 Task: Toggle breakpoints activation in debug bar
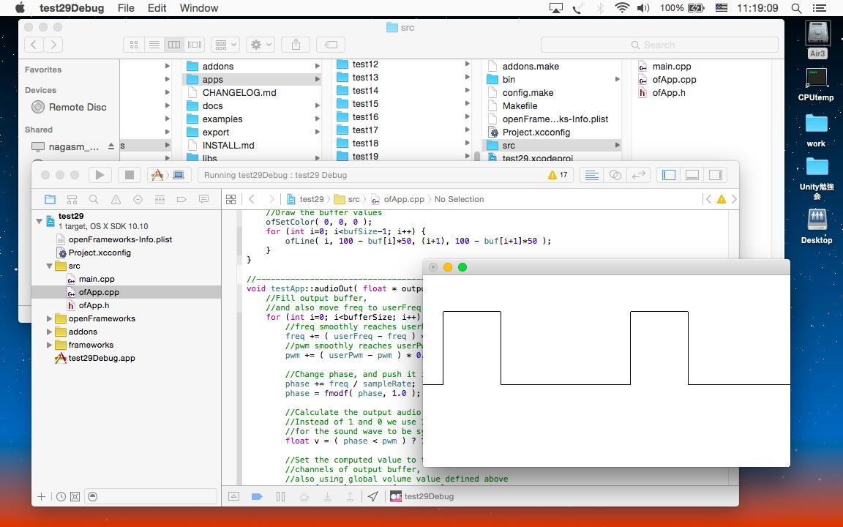point(257,496)
